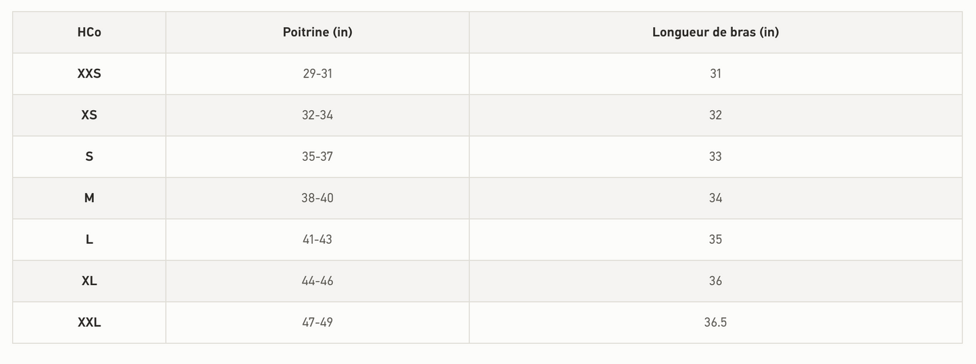976x364 pixels.
Task: Select the XXL size row label
Action: [89, 322]
